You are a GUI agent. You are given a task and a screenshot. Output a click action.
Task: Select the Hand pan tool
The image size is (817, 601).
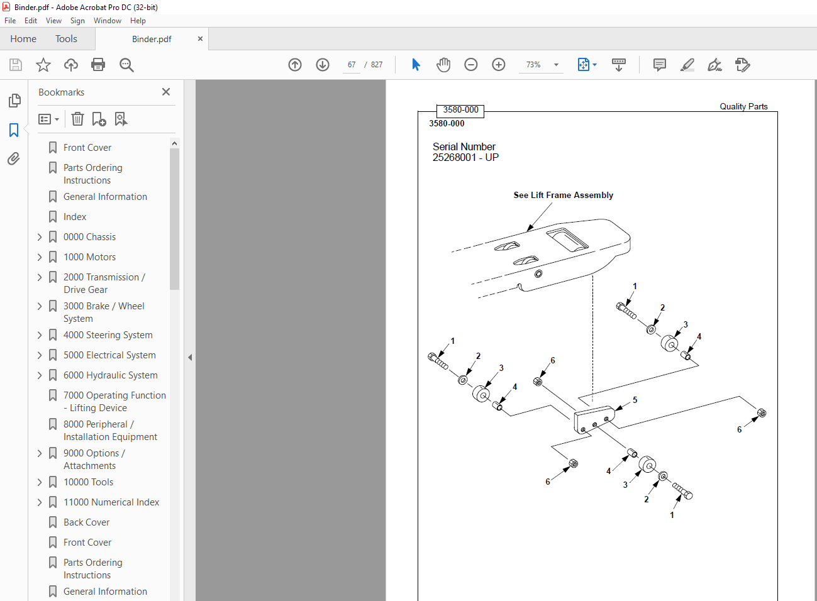pyautogui.click(x=443, y=65)
